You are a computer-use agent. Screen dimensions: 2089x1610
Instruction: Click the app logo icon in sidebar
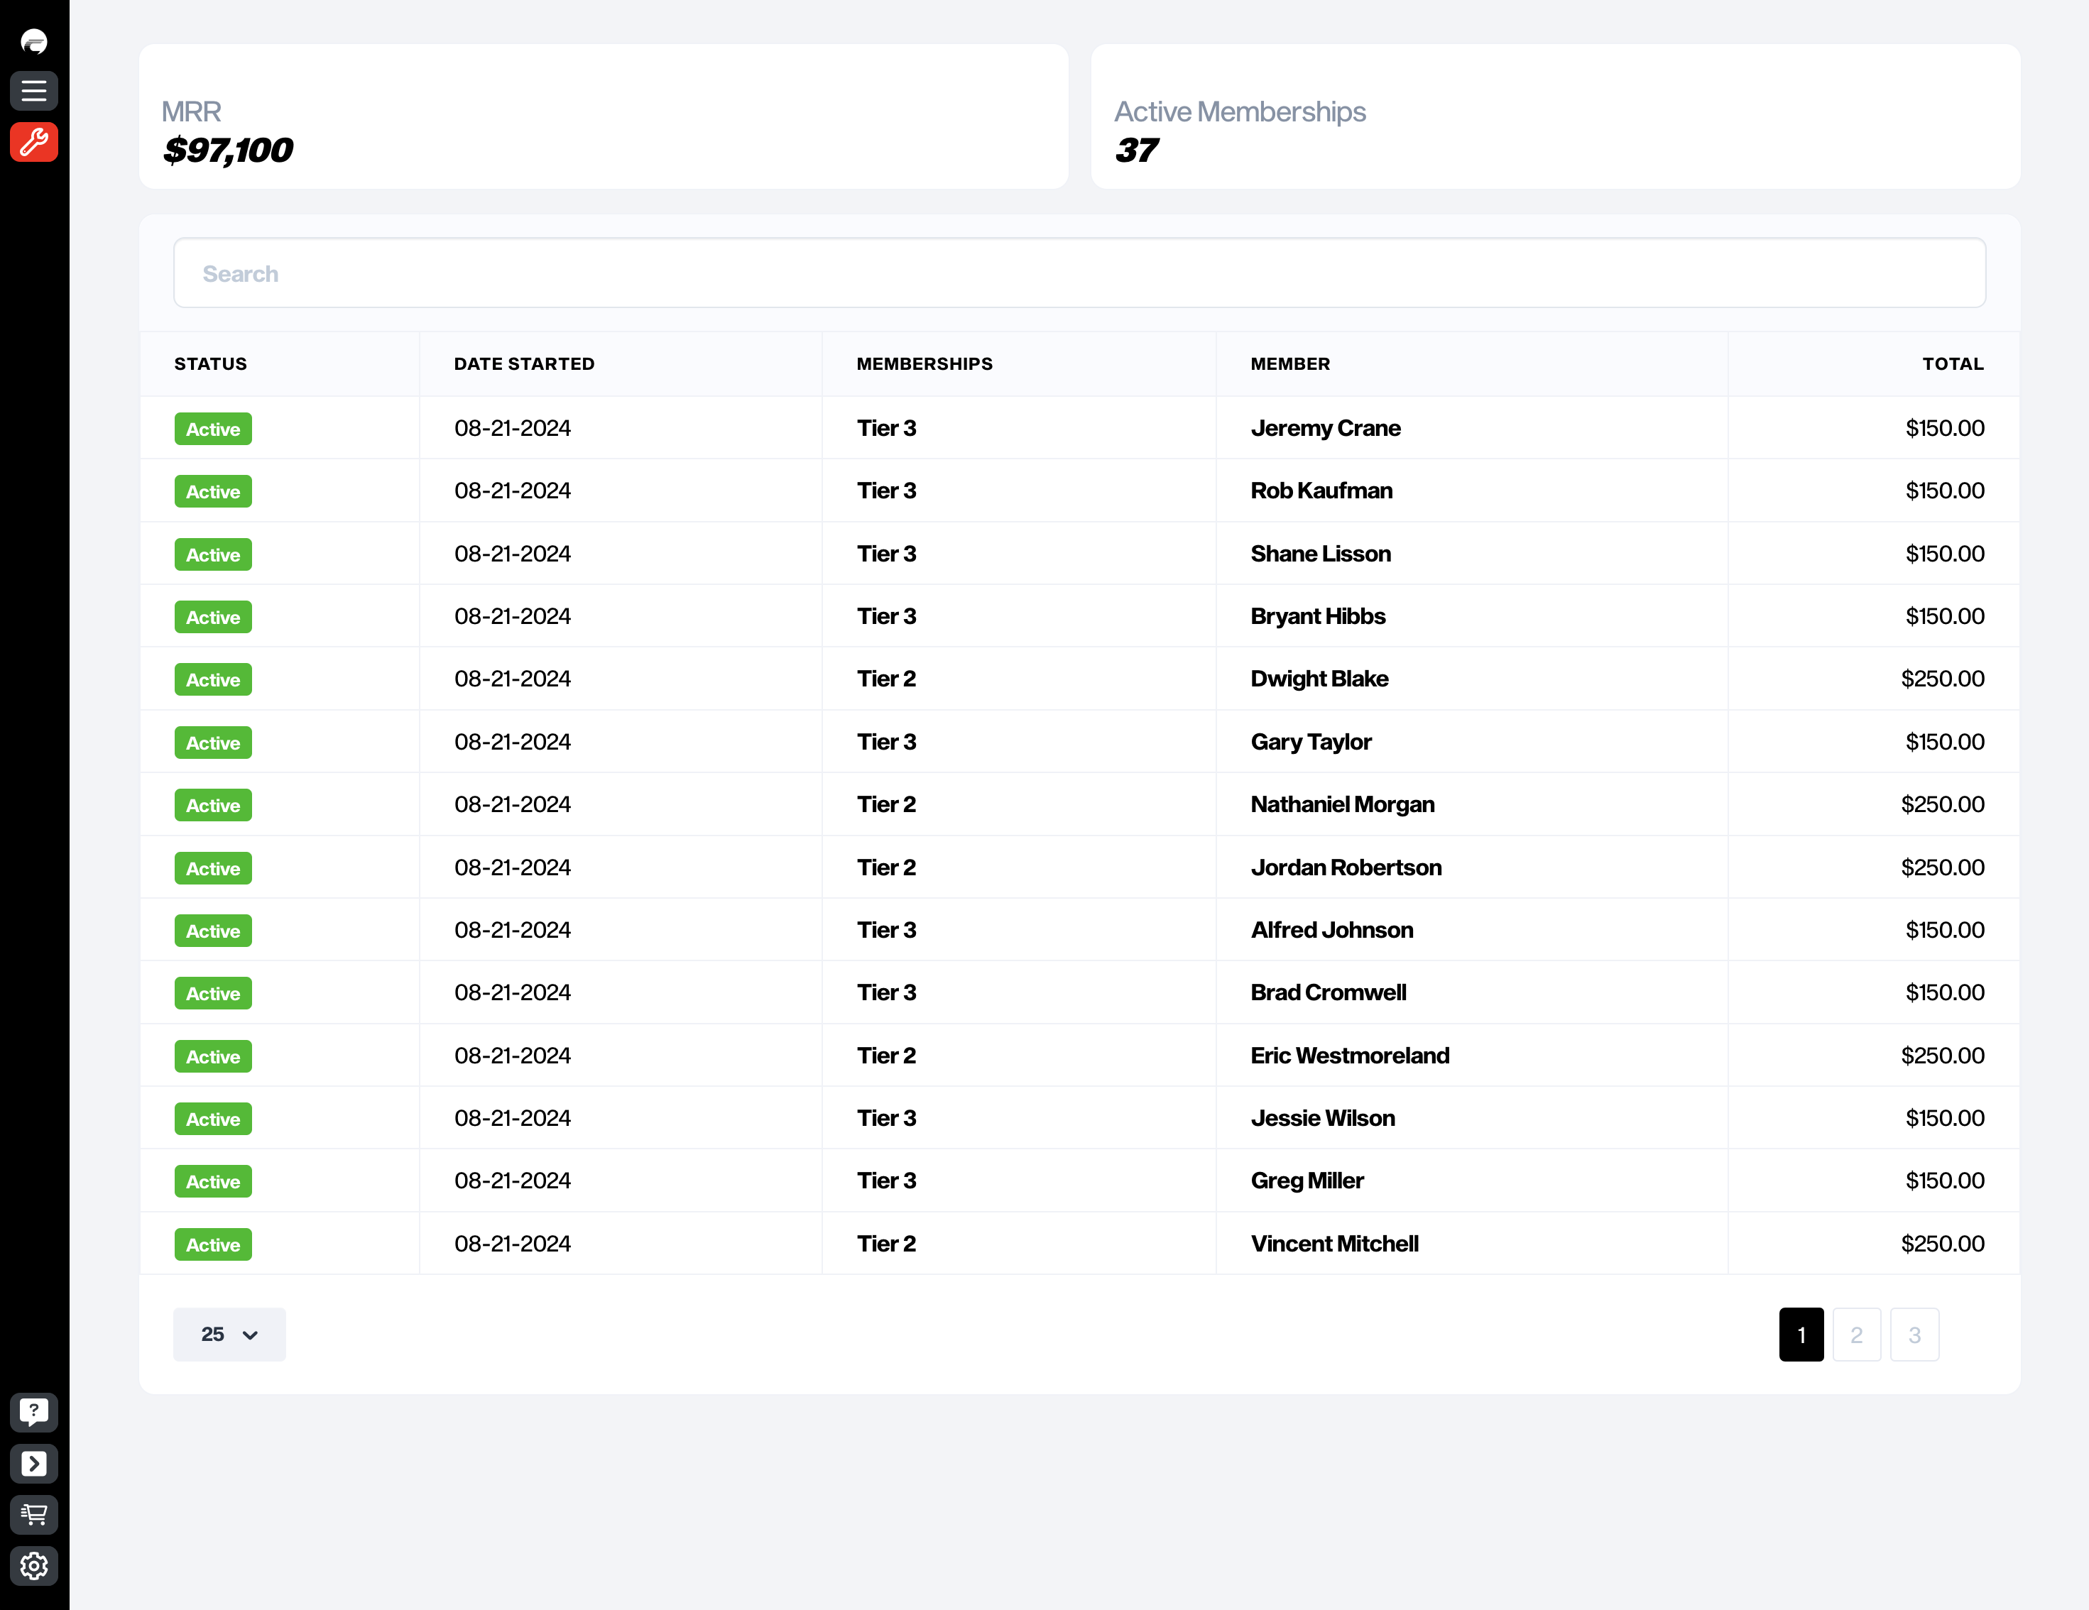click(33, 41)
